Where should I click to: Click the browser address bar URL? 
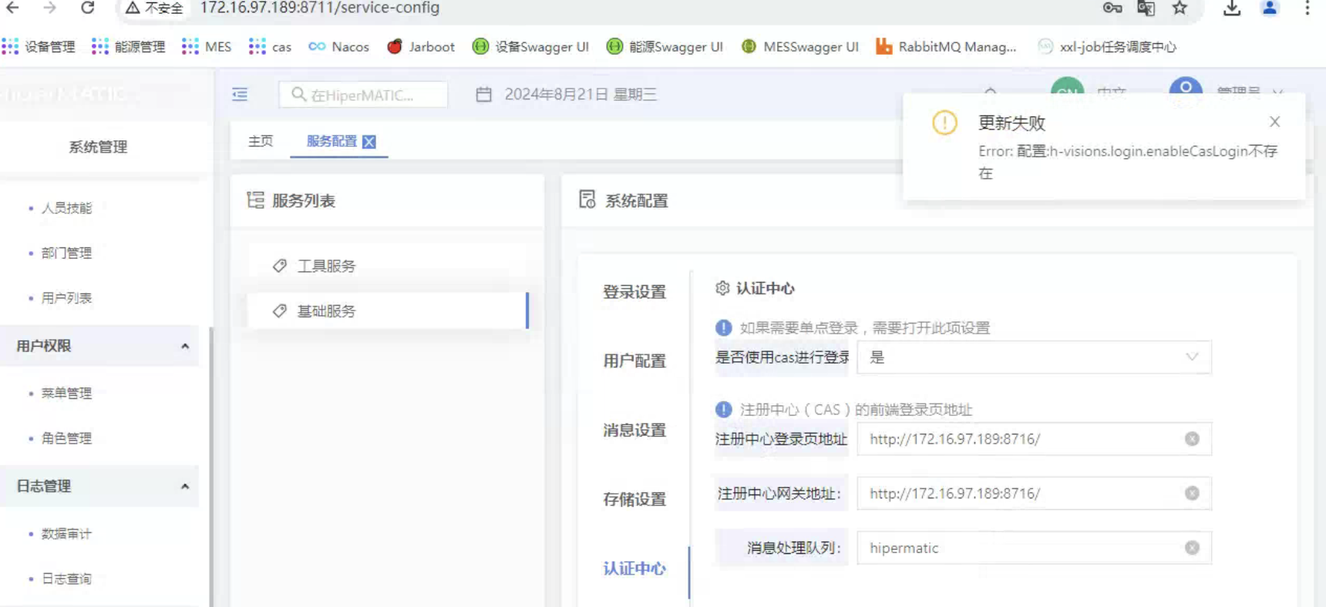coord(319,8)
